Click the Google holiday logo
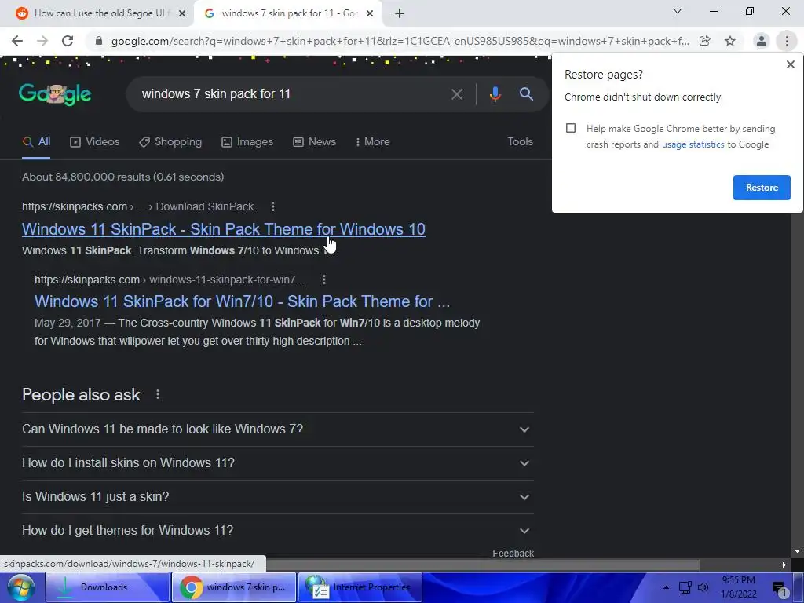This screenshot has width=804, height=603. coord(55,94)
